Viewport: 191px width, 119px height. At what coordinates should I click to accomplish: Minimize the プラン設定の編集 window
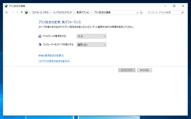coord(165,6)
